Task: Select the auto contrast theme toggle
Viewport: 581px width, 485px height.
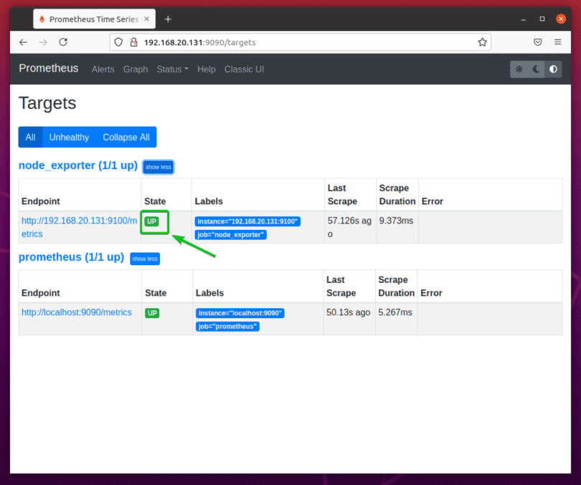Action: tap(553, 69)
